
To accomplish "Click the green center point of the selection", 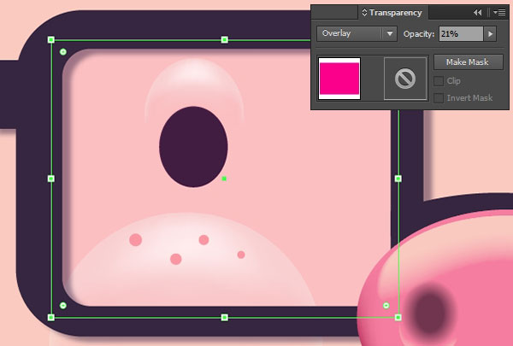I will click(224, 179).
